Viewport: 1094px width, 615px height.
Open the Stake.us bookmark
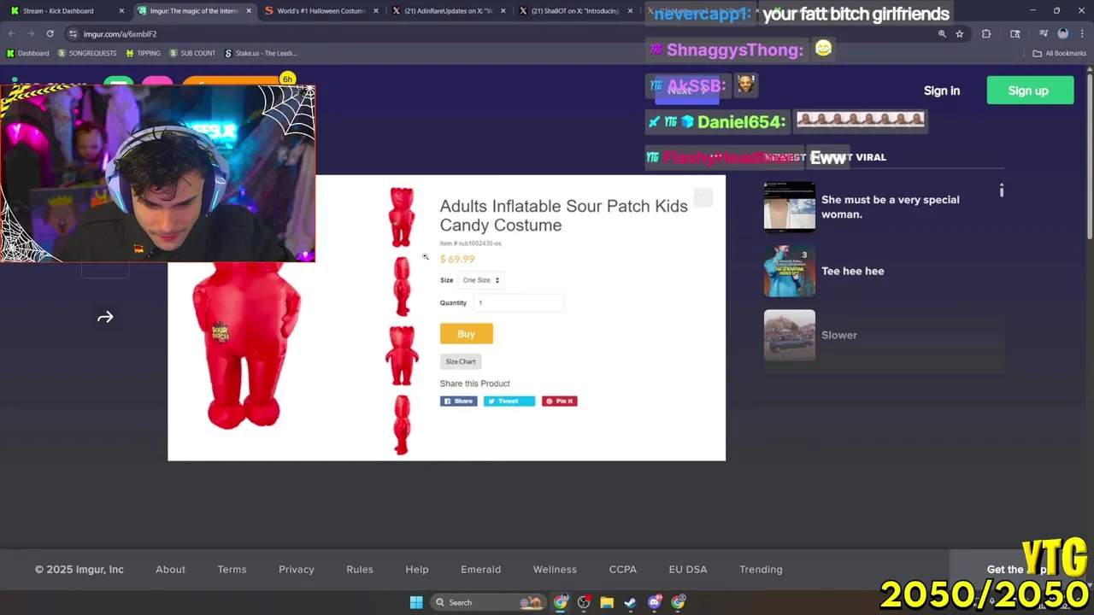261,53
